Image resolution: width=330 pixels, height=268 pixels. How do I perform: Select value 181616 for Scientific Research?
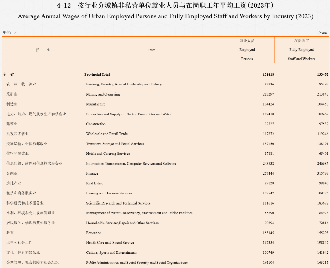click(268, 203)
